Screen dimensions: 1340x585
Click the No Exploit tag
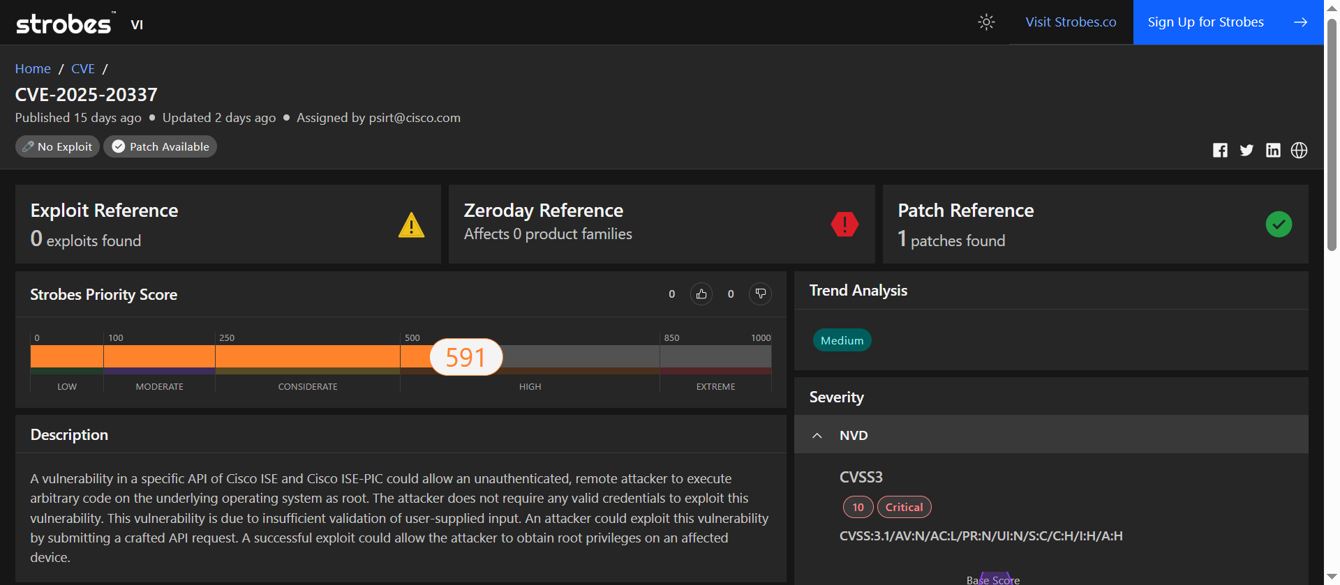point(57,146)
